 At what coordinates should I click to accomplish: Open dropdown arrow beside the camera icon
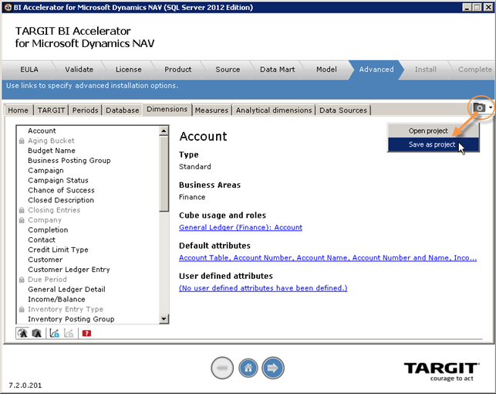491,107
